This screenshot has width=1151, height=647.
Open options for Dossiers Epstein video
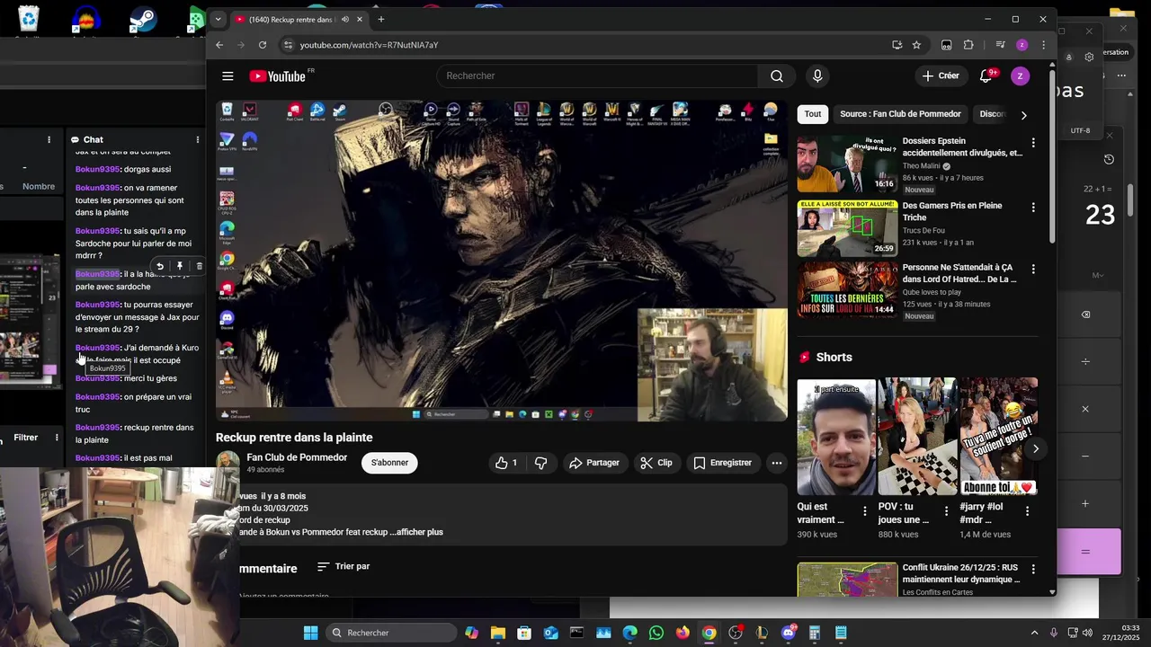(1032, 143)
